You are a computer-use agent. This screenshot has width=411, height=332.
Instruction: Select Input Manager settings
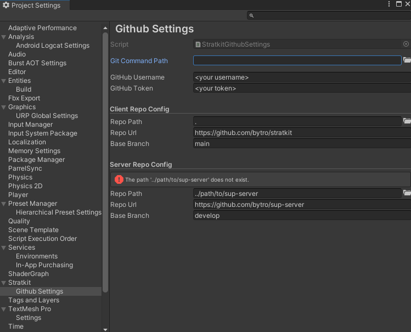(x=30, y=125)
